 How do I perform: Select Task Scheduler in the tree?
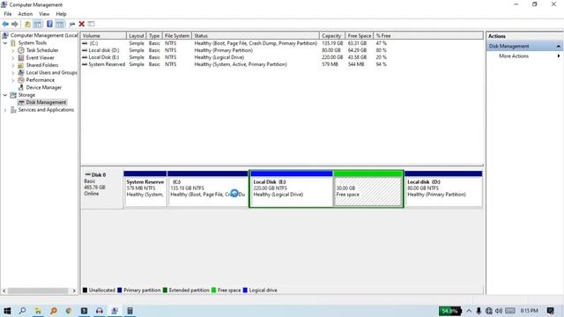pyautogui.click(x=42, y=50)
